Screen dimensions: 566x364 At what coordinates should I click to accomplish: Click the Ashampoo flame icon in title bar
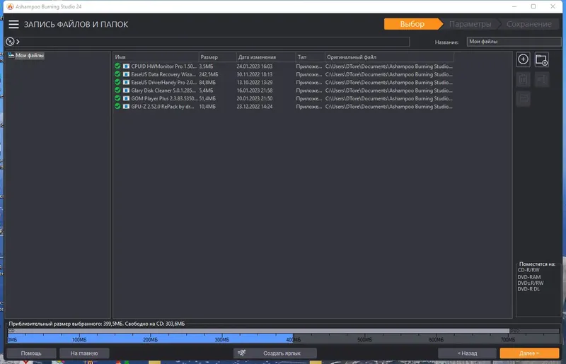click(10, 6)
